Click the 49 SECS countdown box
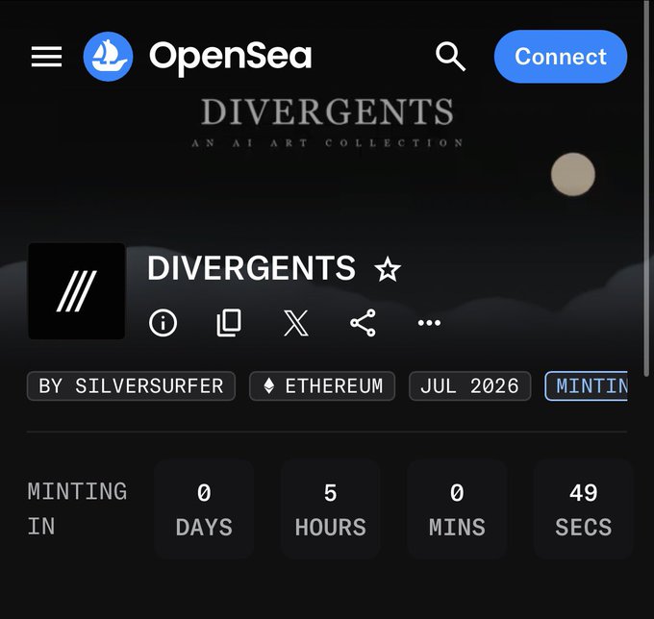 [583, 509]
